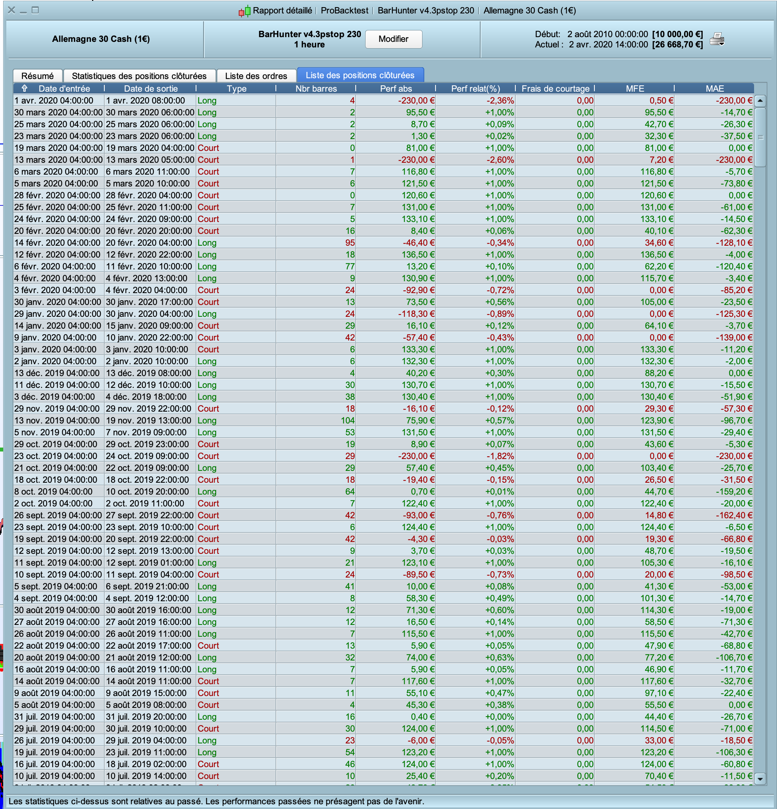The width and height of the screenshot is (777, 809).
Task: Sort by the Perf abs column header
Action: click(x=396, y=88)
